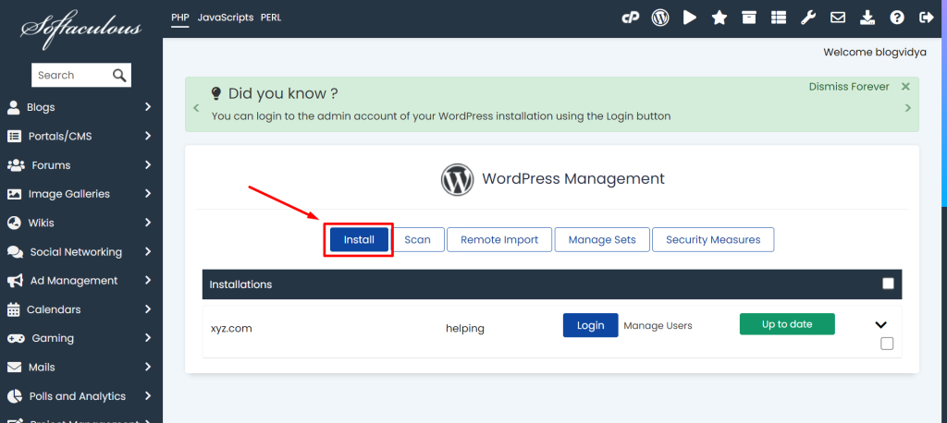Screen dimensions: 947x423
Task: Switch to the PHP tab
Action: [180, 18]
